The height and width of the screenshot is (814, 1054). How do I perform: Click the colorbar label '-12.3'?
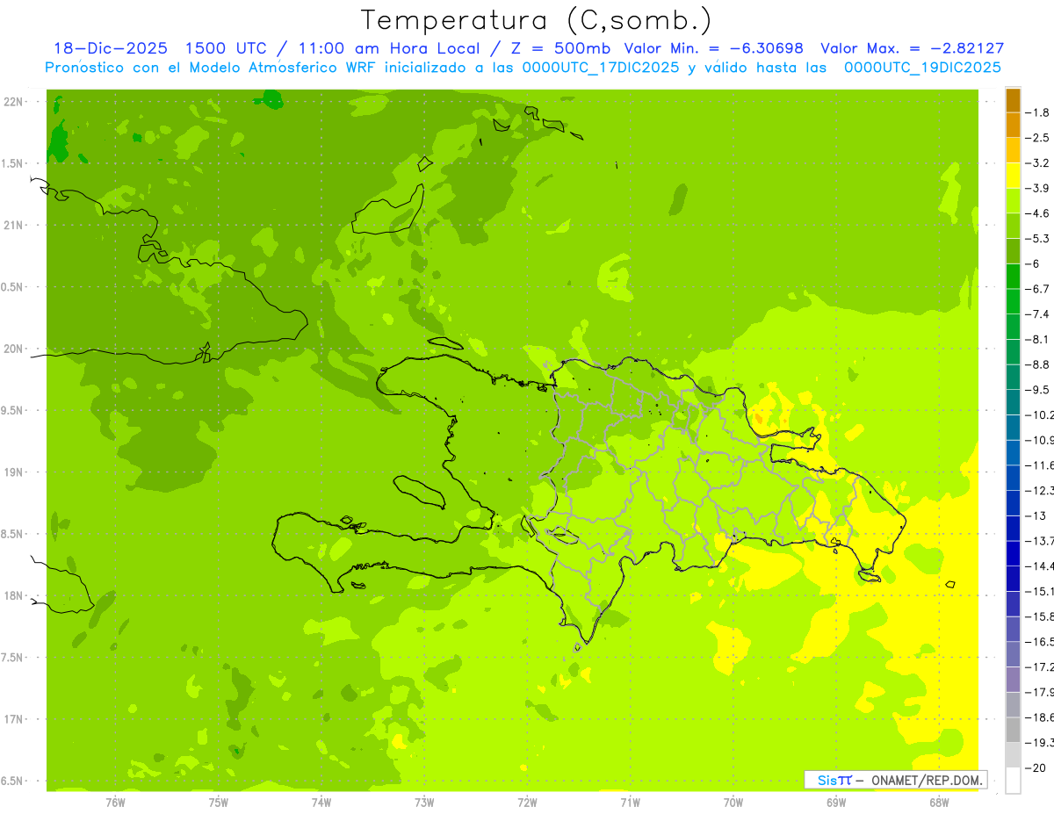point(1039,491)
